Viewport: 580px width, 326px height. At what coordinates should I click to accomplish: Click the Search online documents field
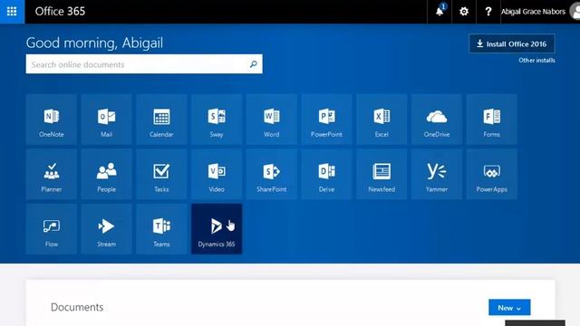(144, 64)
